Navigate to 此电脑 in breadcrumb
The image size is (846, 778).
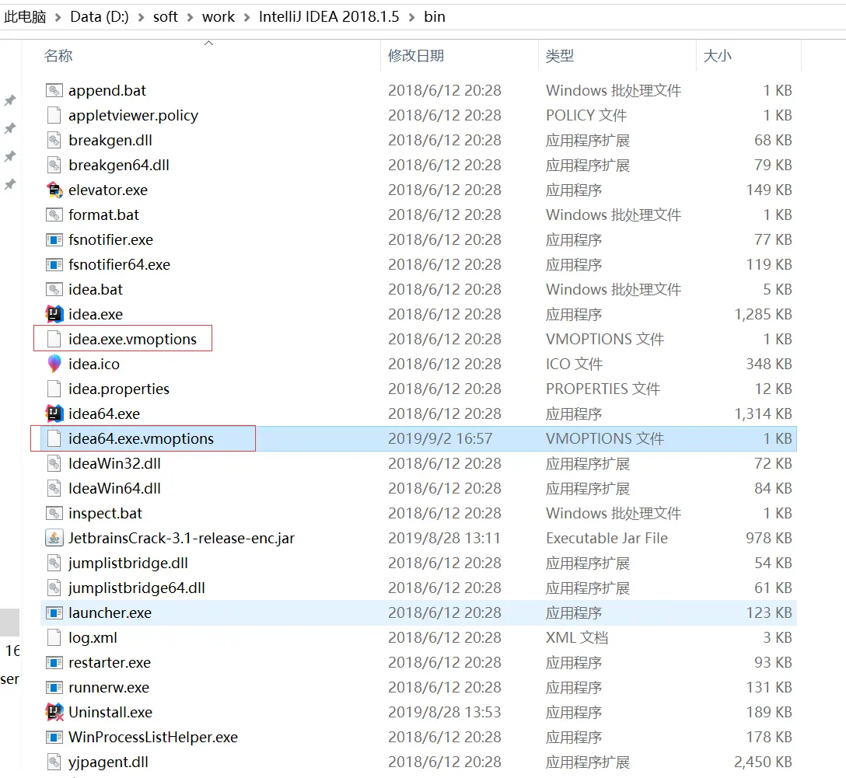pos(25,17)
